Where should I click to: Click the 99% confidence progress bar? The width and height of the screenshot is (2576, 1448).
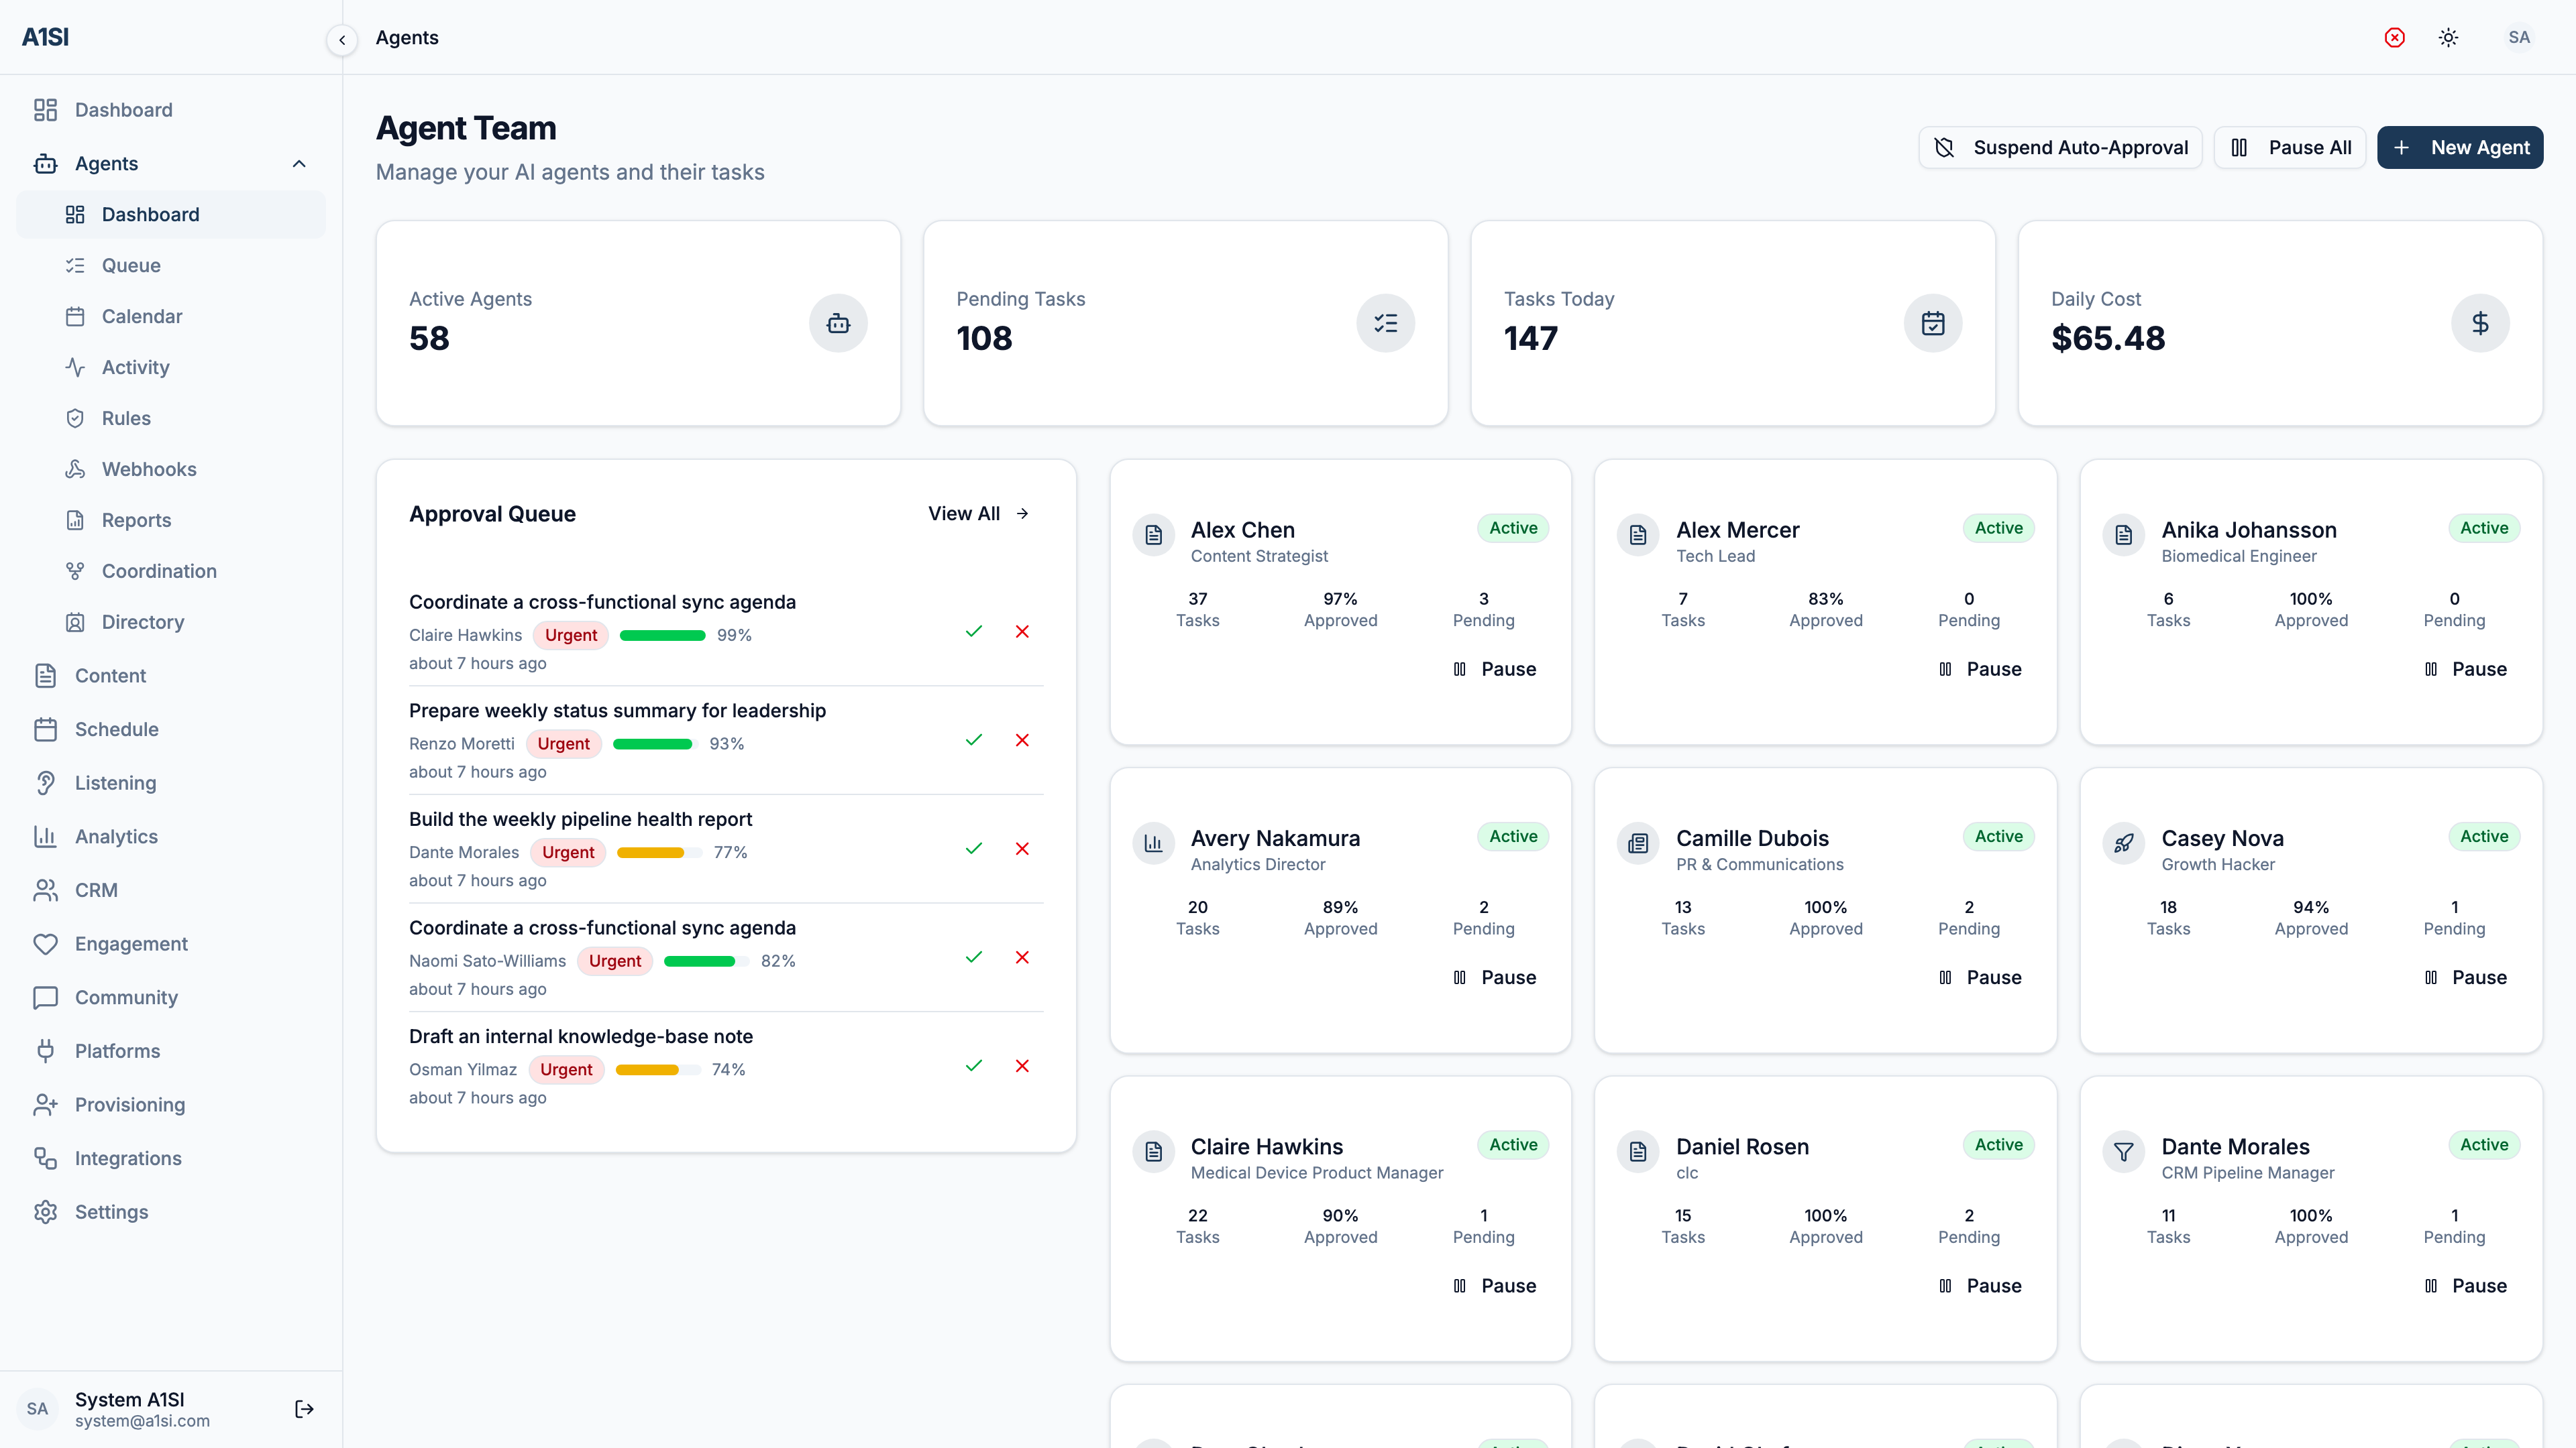[663, 636]
